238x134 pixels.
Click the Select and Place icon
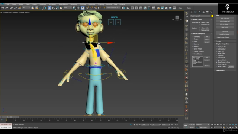click(61, 8)
